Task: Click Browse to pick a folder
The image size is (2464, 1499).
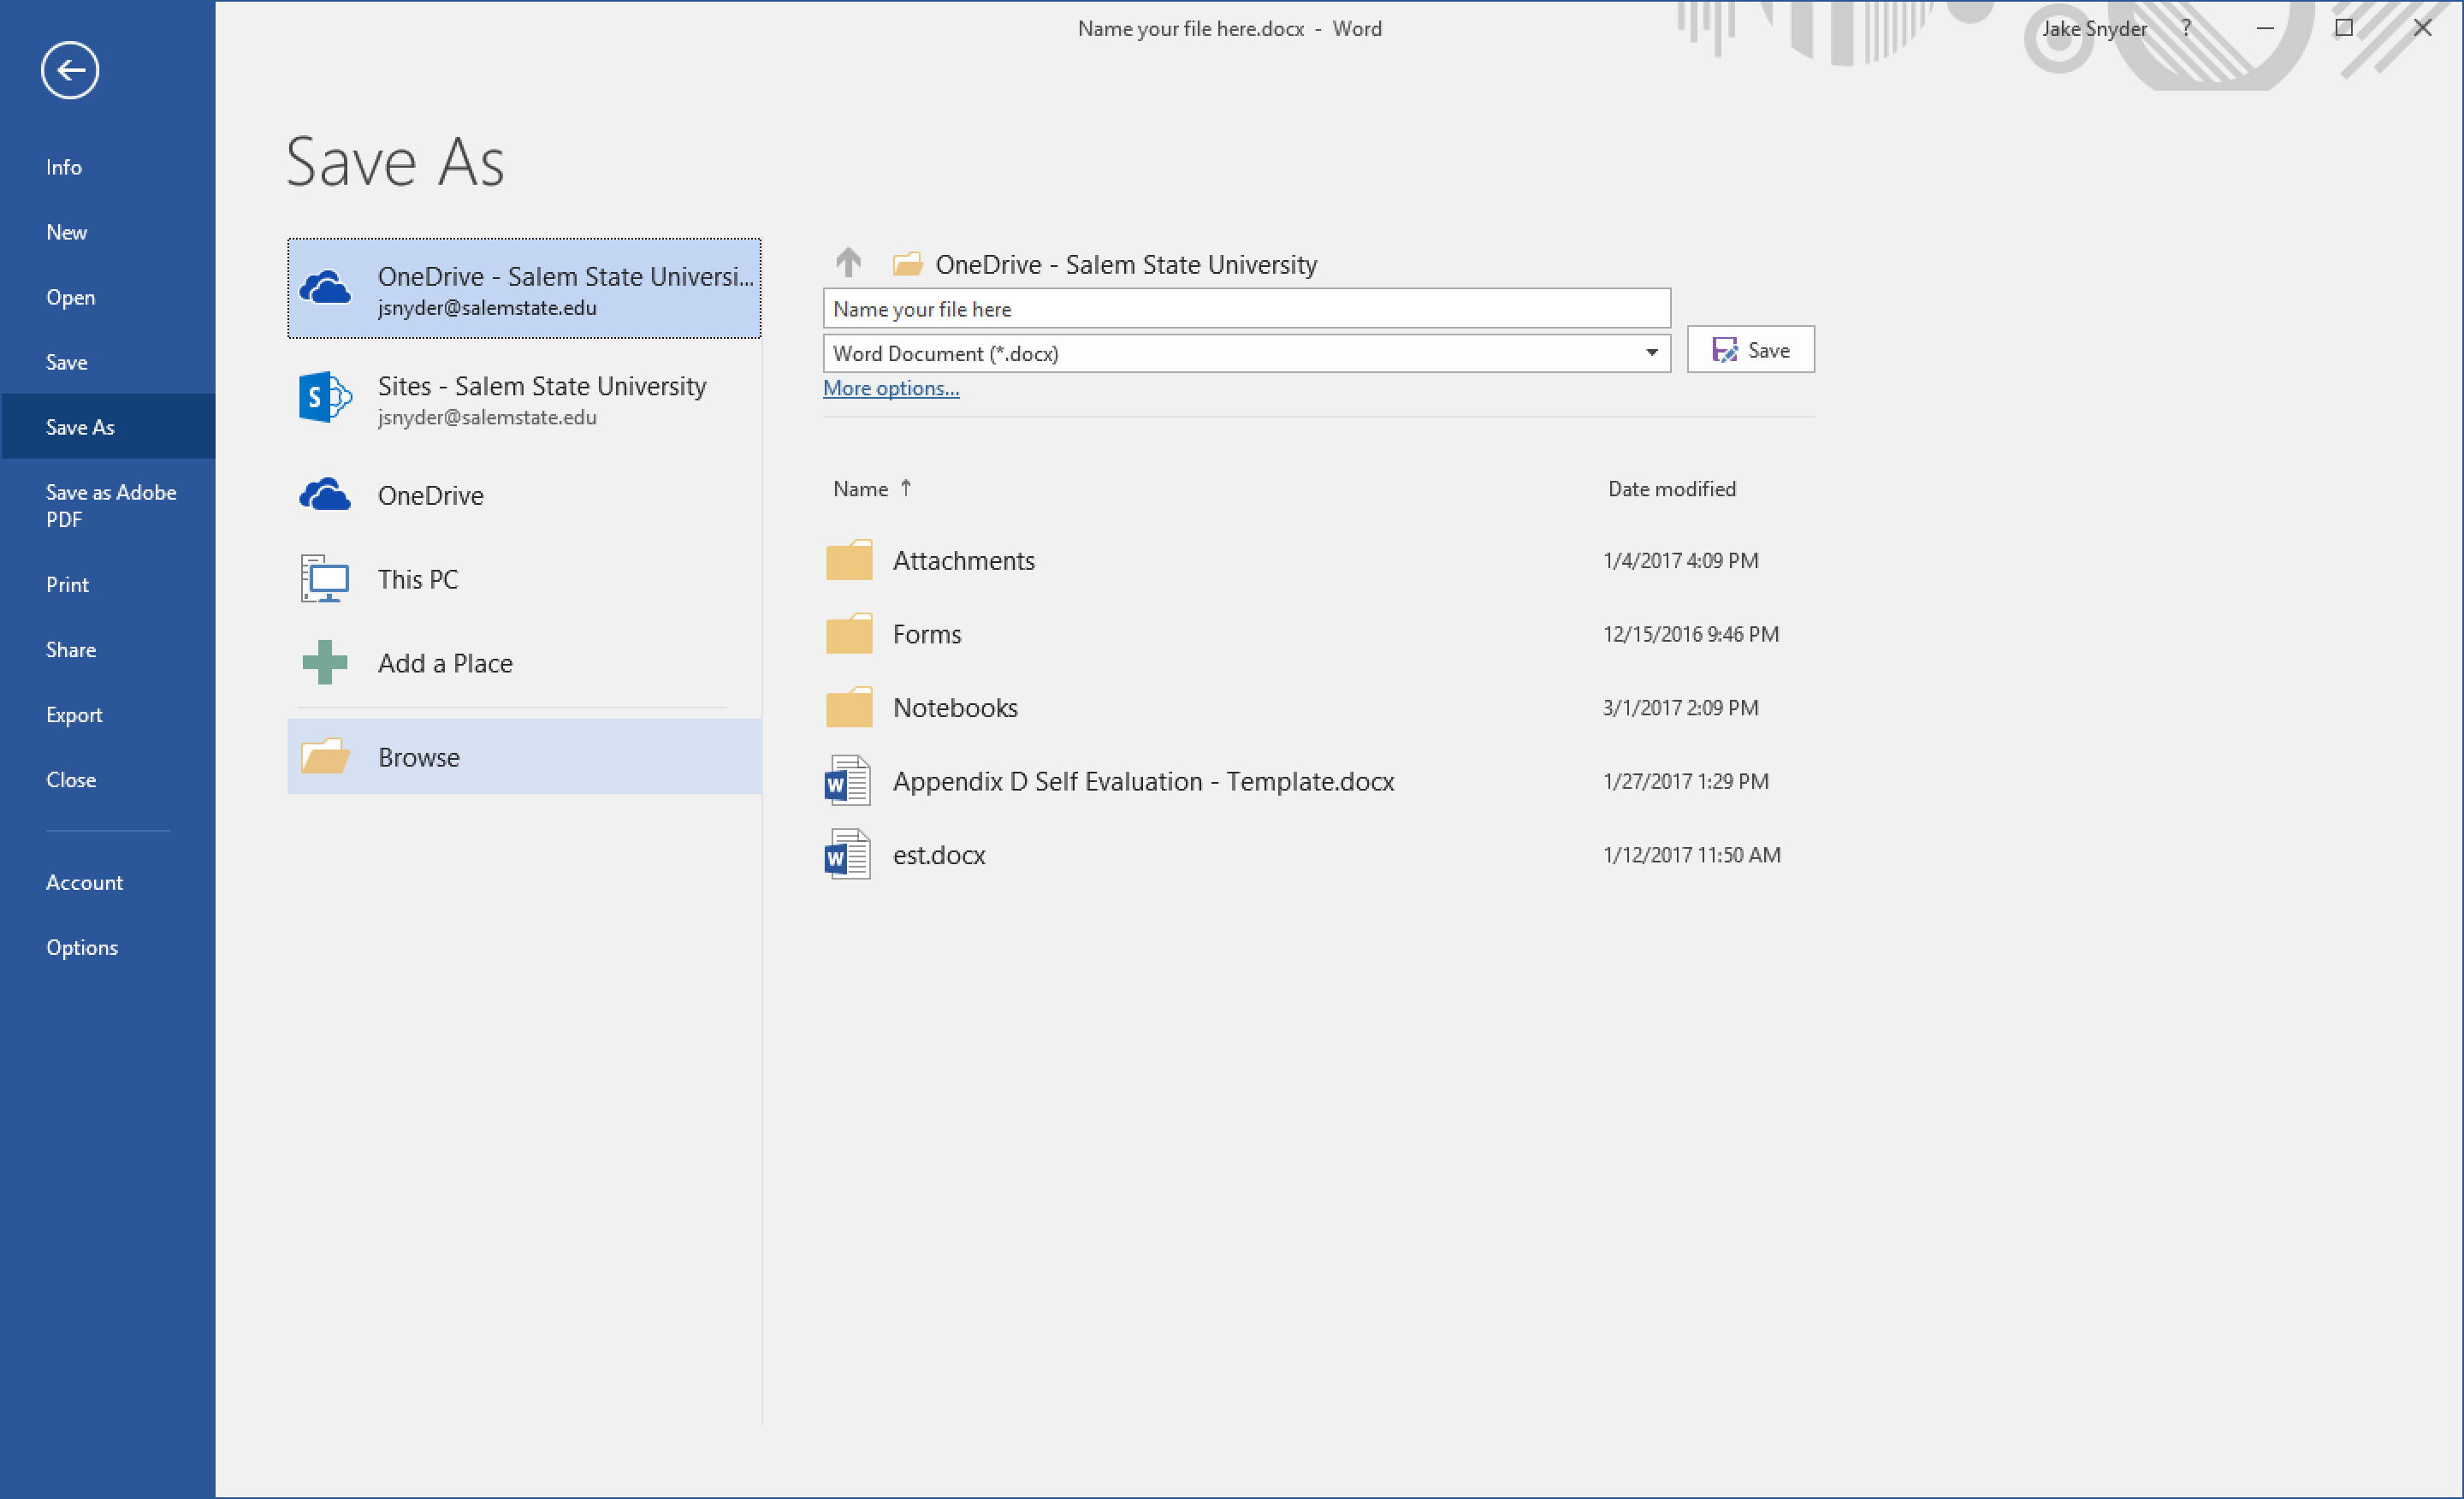Action: [x=524, y=757]
